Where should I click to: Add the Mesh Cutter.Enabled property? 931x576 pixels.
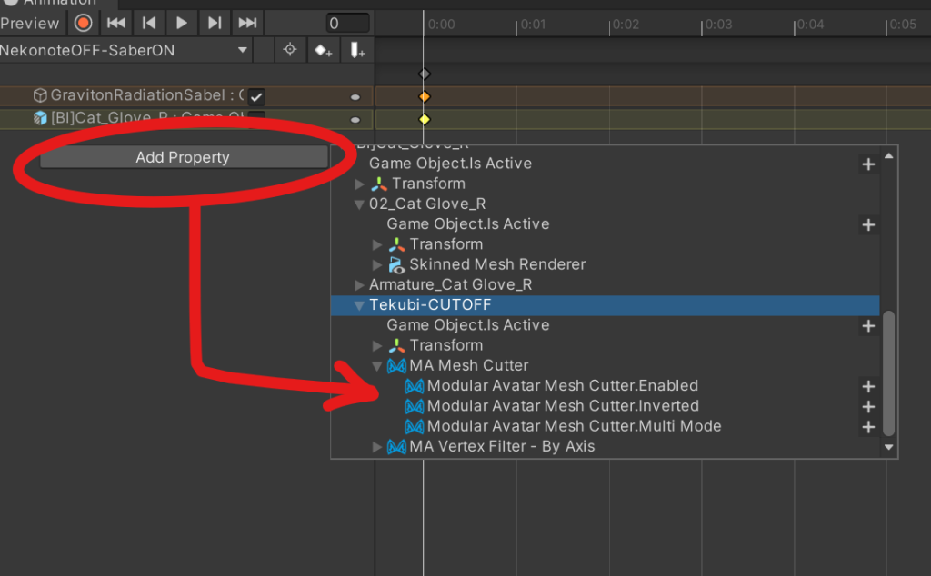click(868, 386)
